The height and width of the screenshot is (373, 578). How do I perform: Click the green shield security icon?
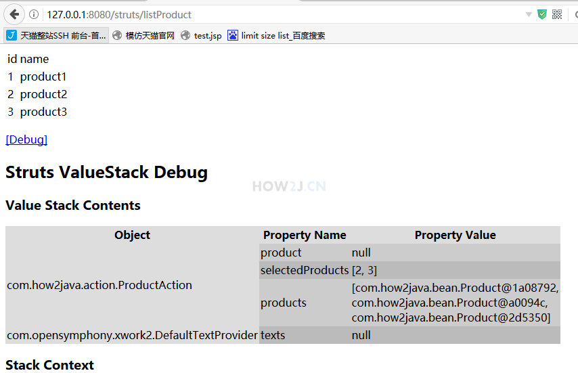(x=542, y=14)
